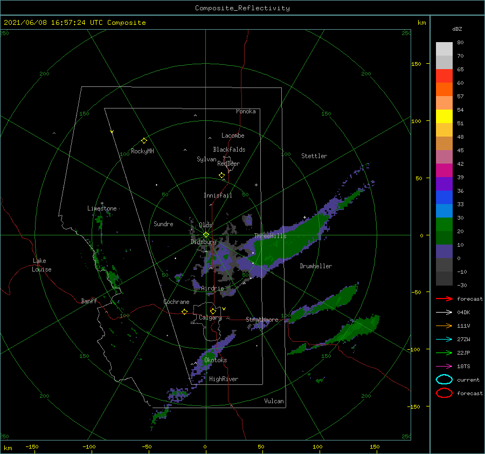Image resolution: width=485 pixels, height=454 pixels.
Task: Click the Innisfail city label
Action: click(x=218, y=195)
